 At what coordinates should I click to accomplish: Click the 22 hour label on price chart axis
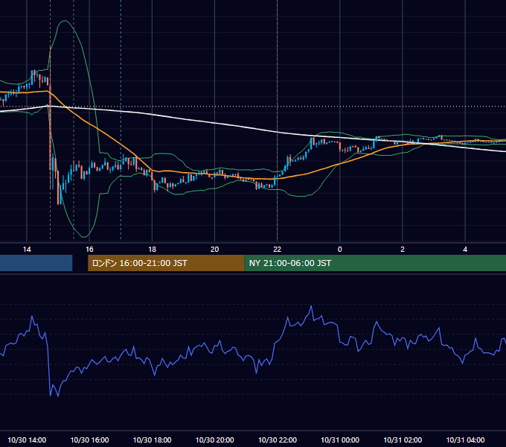click(x=278, y=250)
